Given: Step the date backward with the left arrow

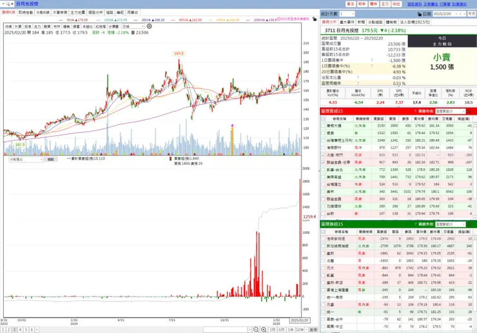Looking at the screenshot, I should 460,14.
